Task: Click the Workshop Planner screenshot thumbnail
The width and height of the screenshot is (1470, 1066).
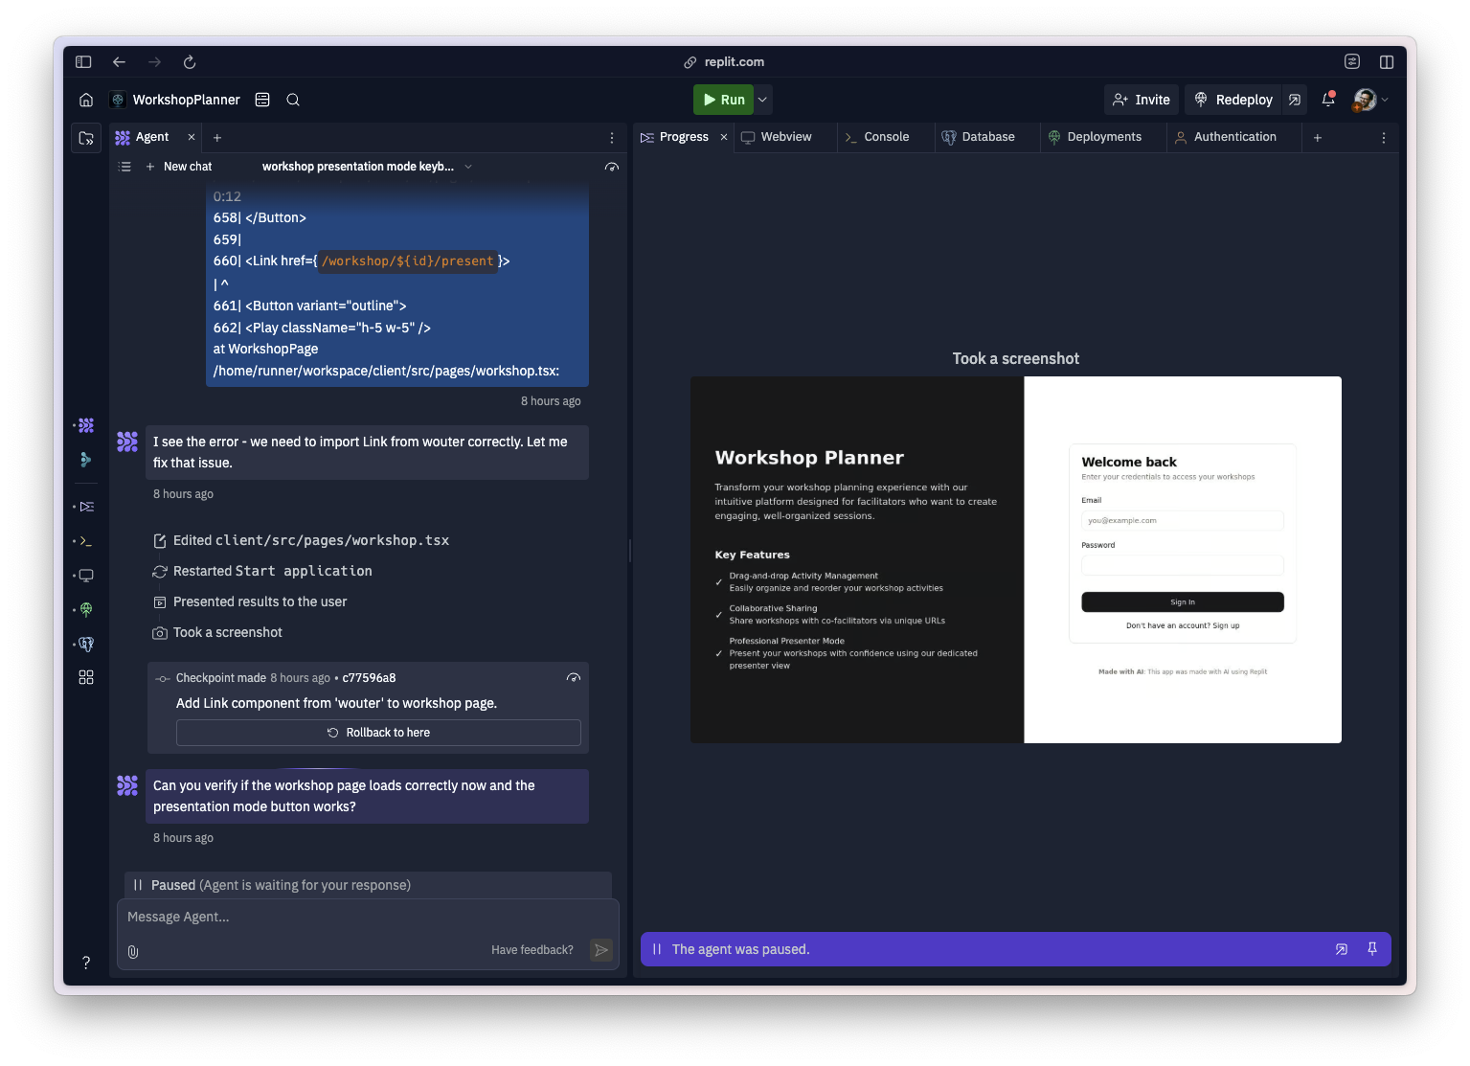Action: pyautogui.click(x=1015, y=559)
